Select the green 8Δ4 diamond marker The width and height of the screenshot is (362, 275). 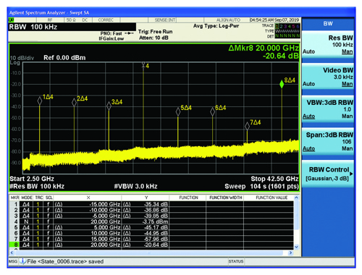pyautogui.click(x=282, y=84)
